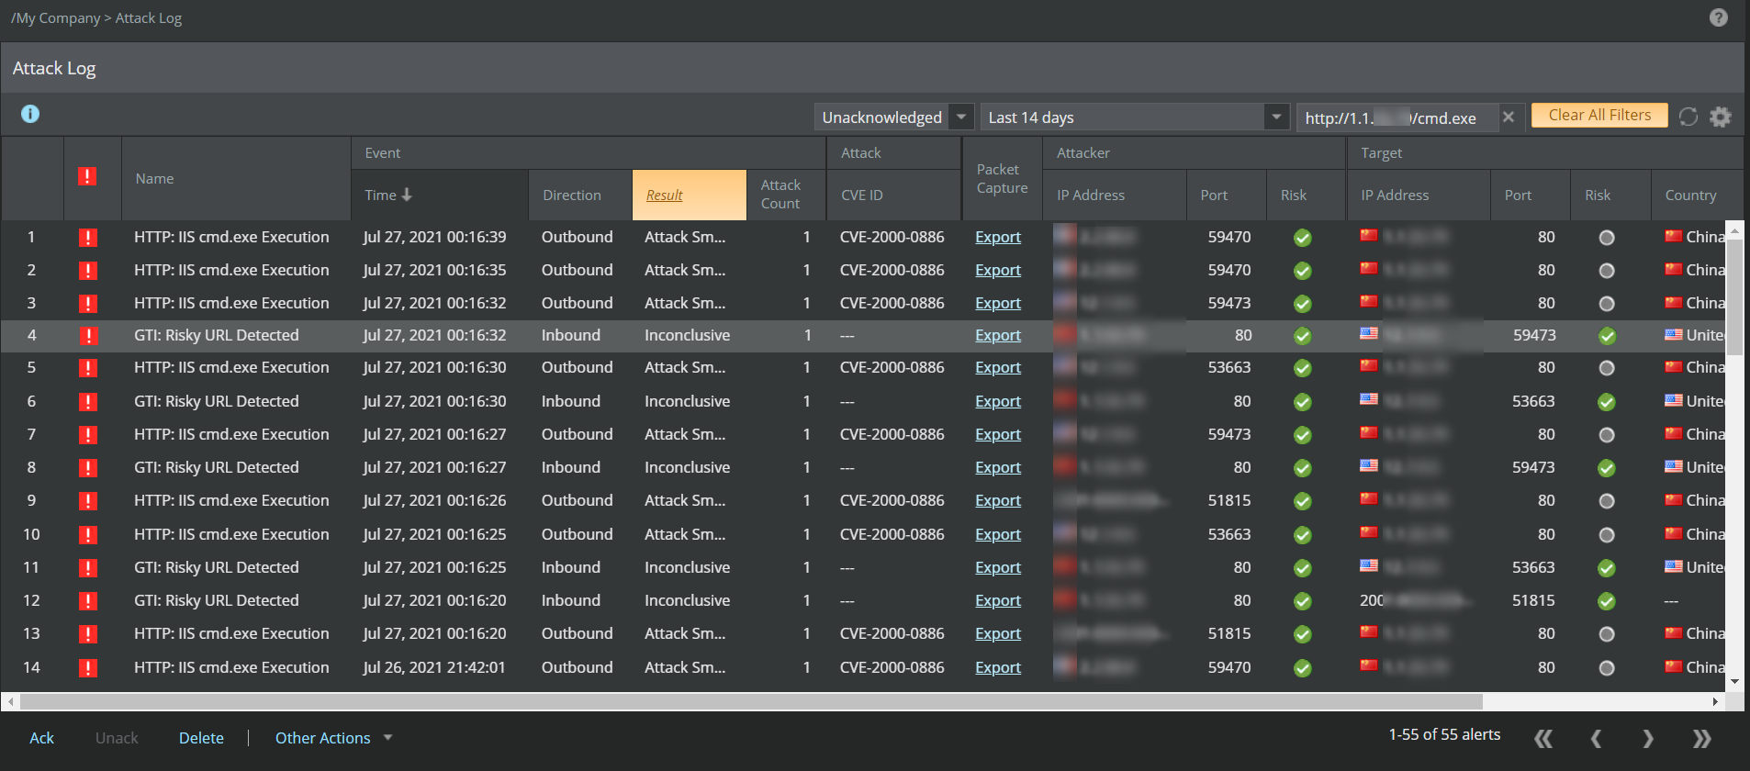Refresh the attack log list
The width and height of the screenshot is (1750, 771).
click(1688, 117)
